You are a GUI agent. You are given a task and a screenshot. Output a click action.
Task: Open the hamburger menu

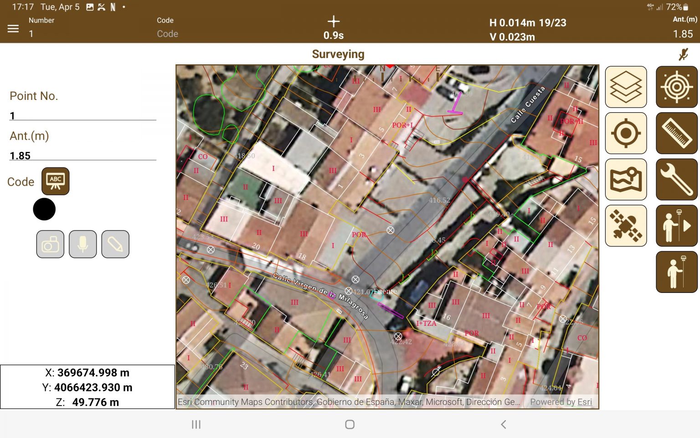(x=13, y=28)
